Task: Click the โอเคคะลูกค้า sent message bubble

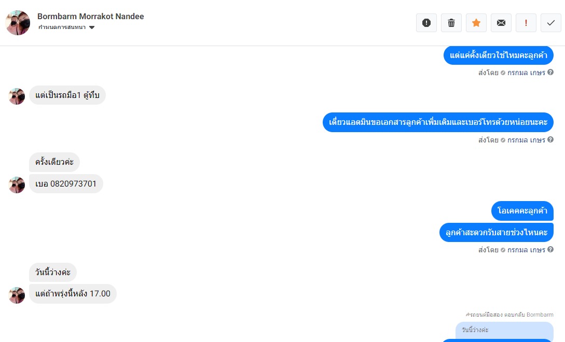Action: coord(522,210)
